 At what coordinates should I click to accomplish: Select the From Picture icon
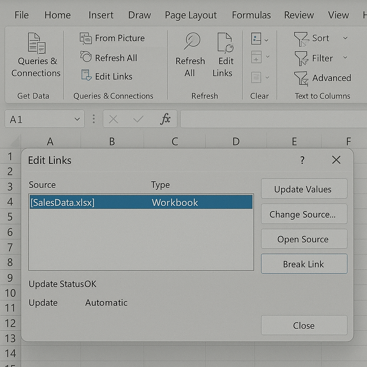[86, 38]
